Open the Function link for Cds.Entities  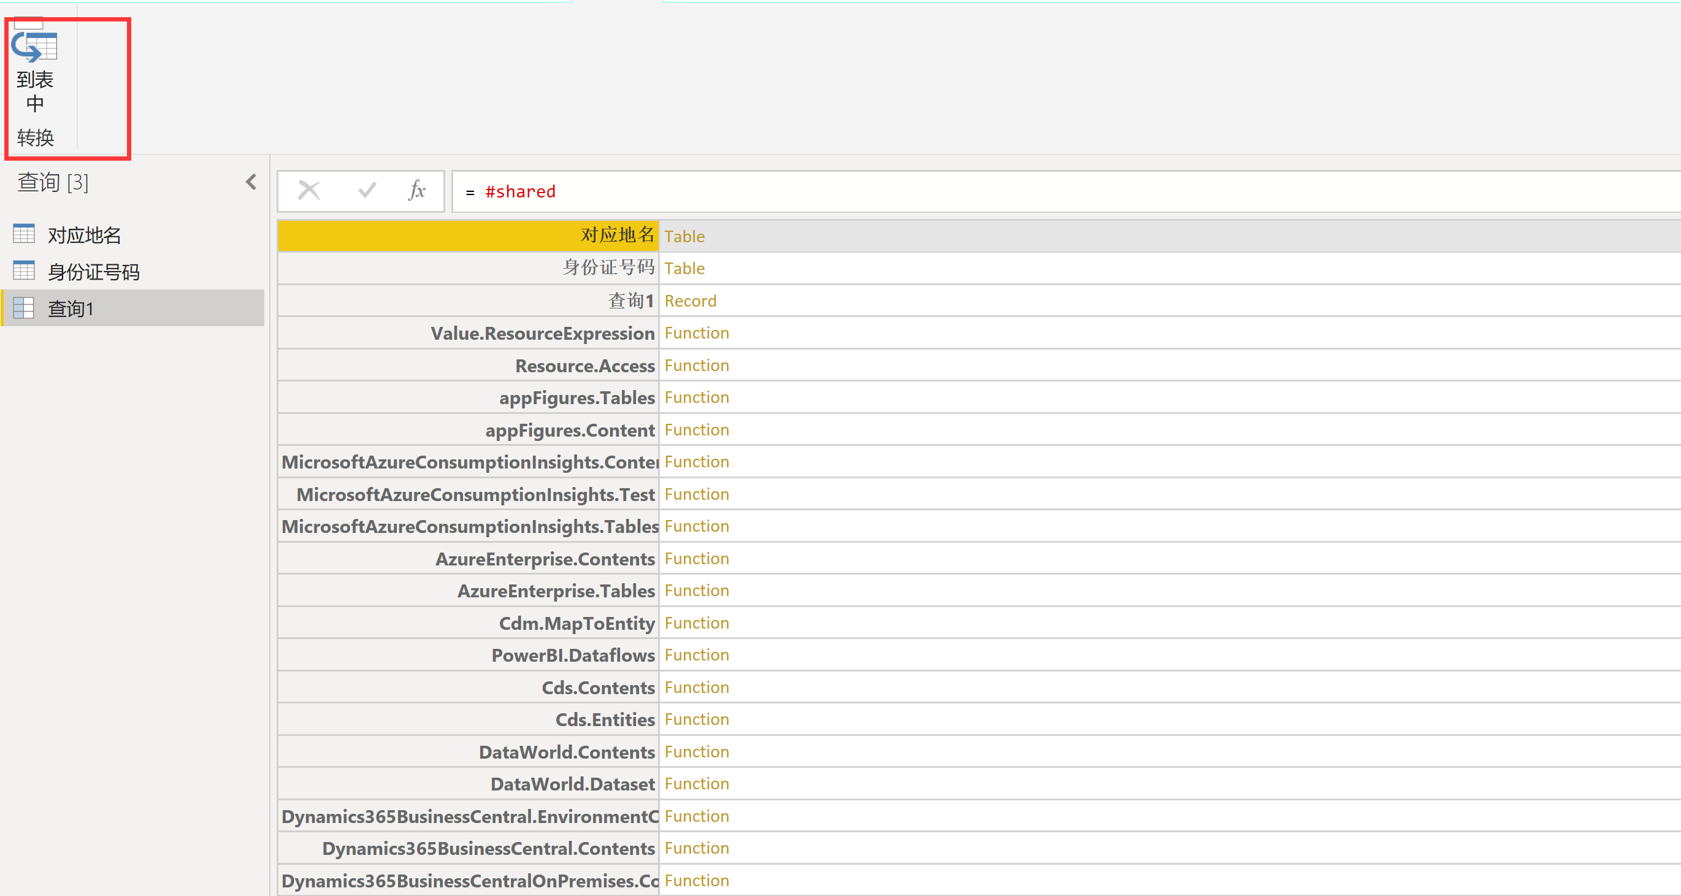click(x=696, y=719)
